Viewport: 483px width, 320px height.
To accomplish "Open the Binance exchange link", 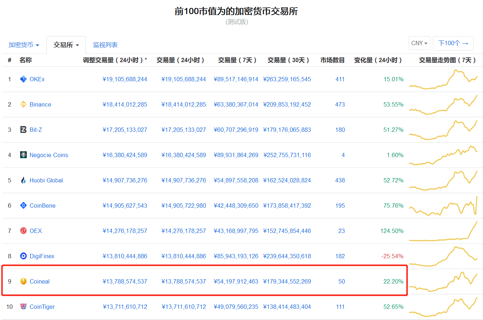I will [40, 104].
